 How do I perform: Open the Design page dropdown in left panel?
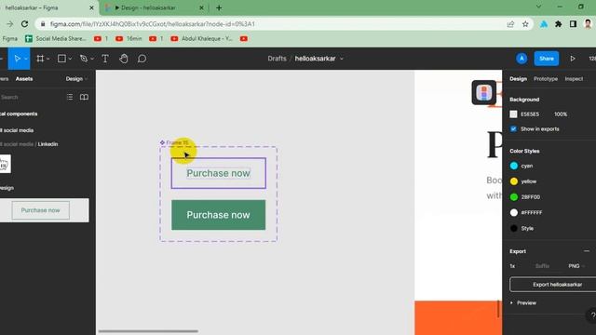point(76,79)
